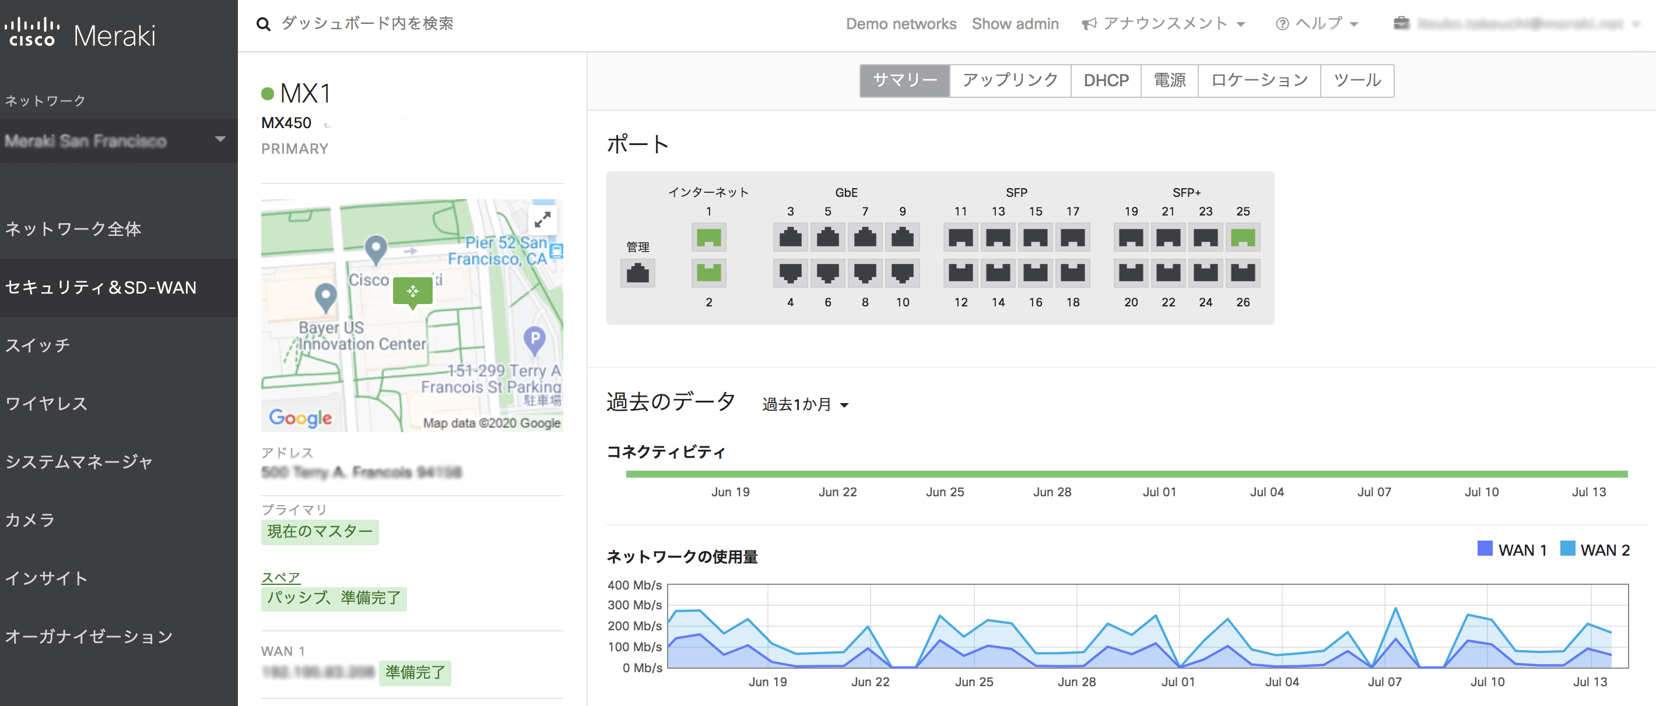This screenshot has height=706, width=1656.
Task: Open ネットワーク全体 in the sidebar
Action: click(119, 229)
